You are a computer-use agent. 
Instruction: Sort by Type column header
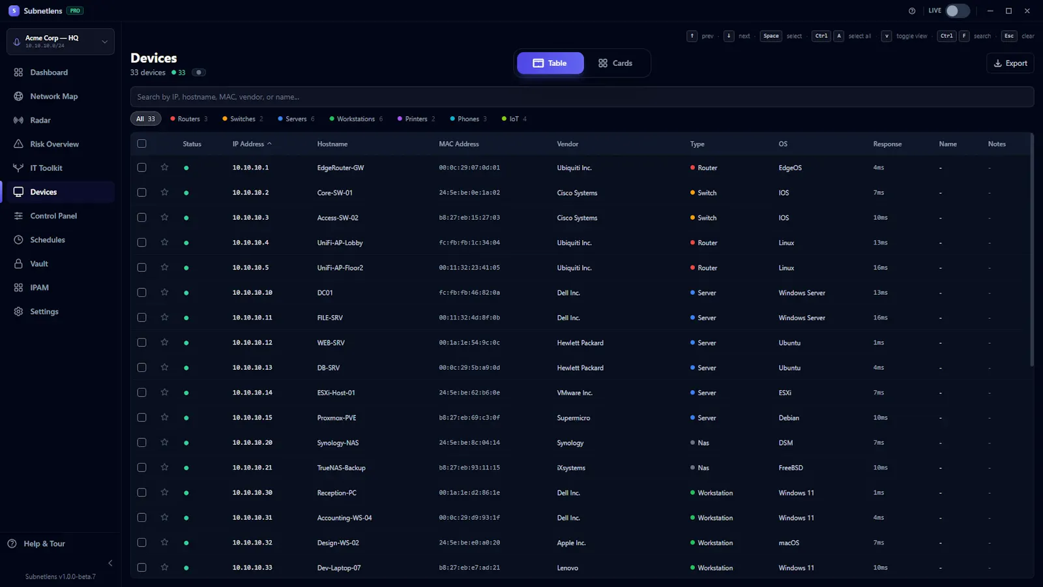pos(698,144)
